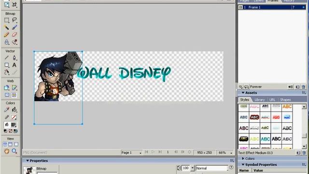Switch to the URL tab
This screenshot has height=174, width=309.
272,100
